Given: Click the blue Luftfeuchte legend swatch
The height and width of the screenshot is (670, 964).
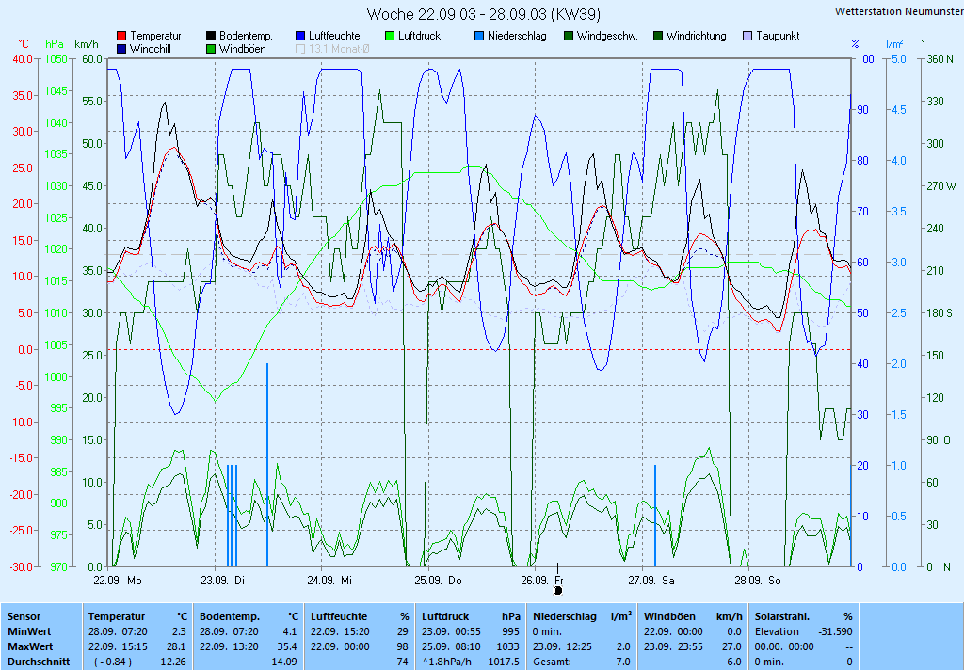Looking at the screenshot, I should coord(300,37).
